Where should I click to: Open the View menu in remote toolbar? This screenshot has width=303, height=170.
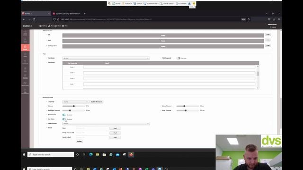138,3
